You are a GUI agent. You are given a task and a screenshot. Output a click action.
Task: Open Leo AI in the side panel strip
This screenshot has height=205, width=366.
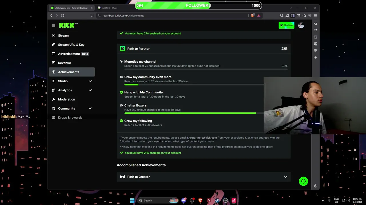coord(316,23)
